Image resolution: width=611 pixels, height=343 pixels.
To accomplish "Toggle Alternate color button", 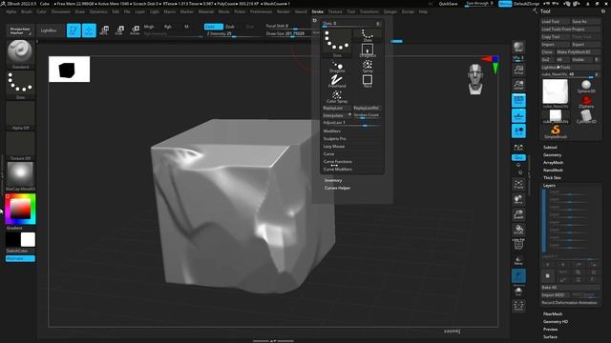I will tap(20, 258).
